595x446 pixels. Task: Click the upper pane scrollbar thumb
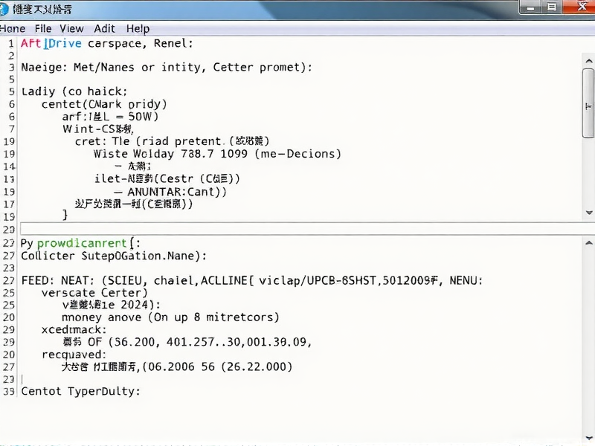click(x=588, y=103)
